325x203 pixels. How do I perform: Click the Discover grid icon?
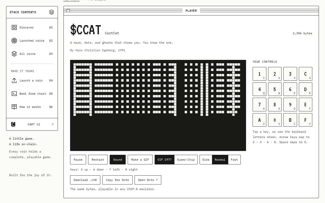pos(14,27)
